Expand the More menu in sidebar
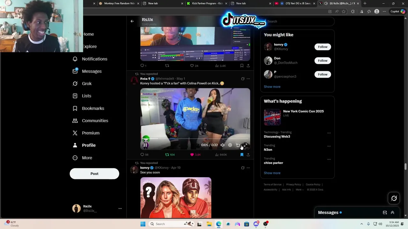Image resolution: width=408 pixels, height=229 pixels. point(83,158)
